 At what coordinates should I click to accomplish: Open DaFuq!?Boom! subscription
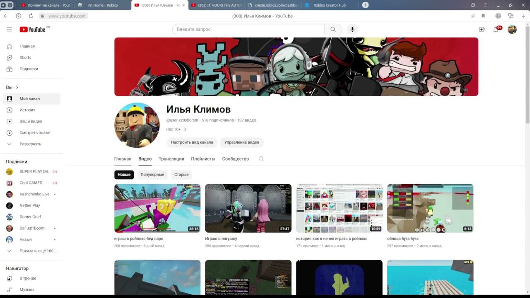(x=31, y=228)
